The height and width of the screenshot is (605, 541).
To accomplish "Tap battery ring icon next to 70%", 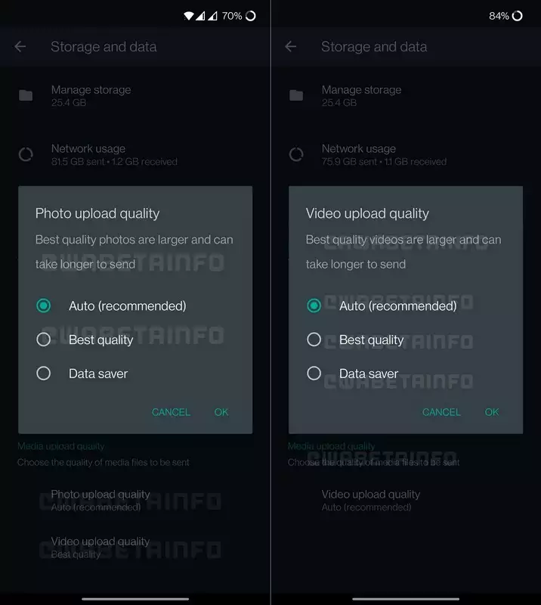I will (x=251, y=16).
